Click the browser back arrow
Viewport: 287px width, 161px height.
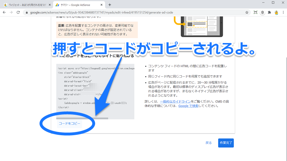pos(4,12)
